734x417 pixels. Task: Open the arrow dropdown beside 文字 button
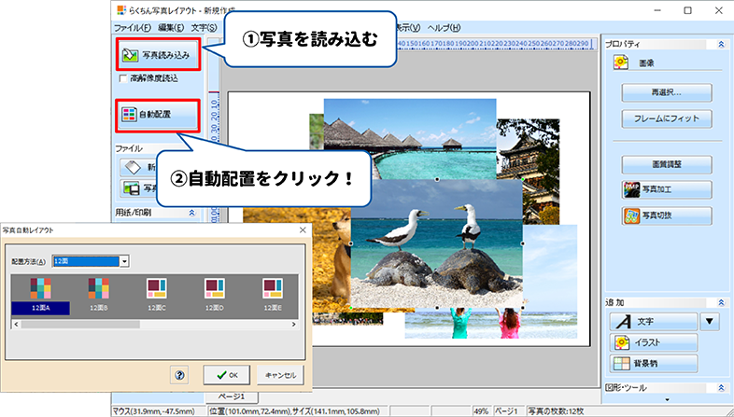711,322
